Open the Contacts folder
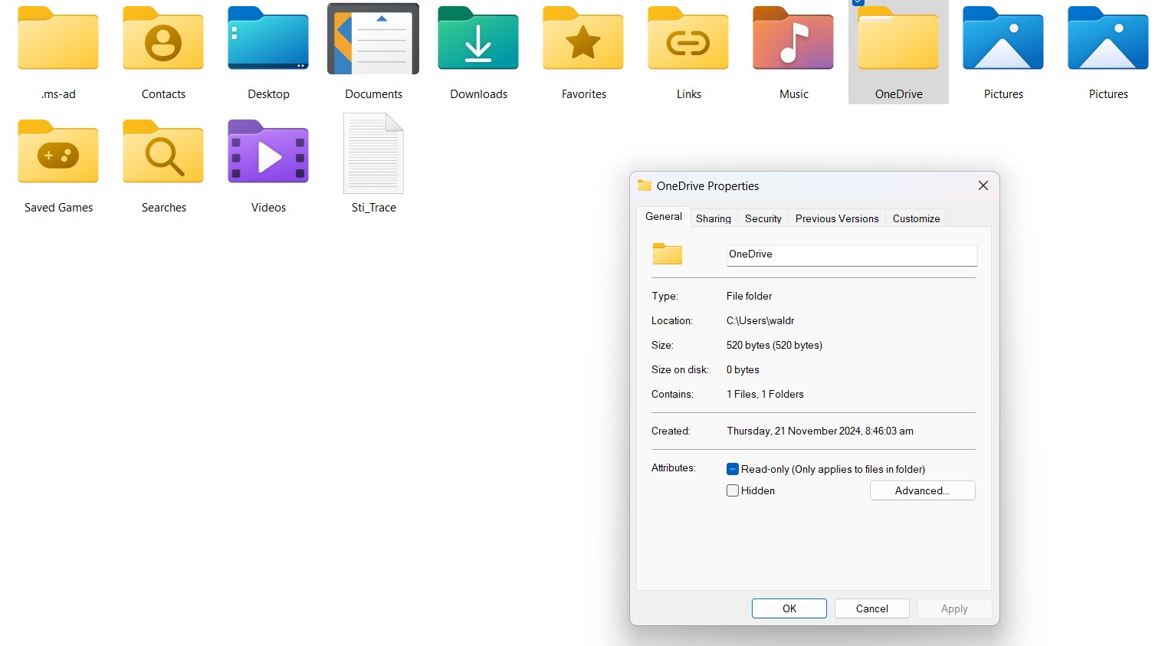 click(x=163, y=38)
